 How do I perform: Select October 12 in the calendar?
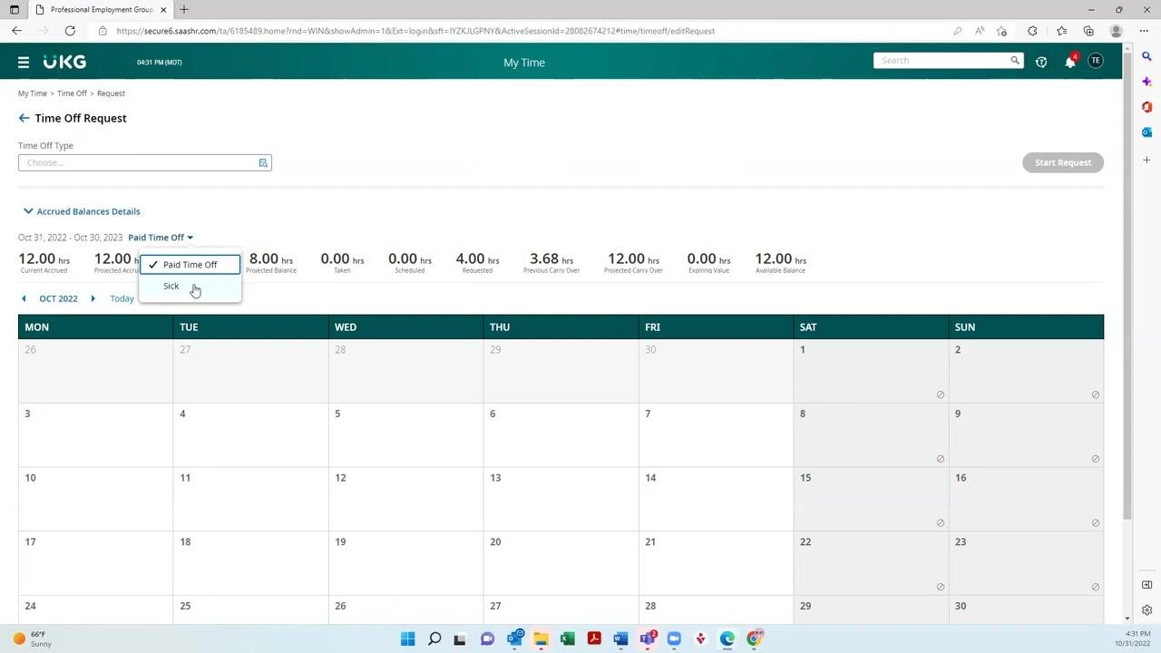pyautogui.click(x=405, y=499)
